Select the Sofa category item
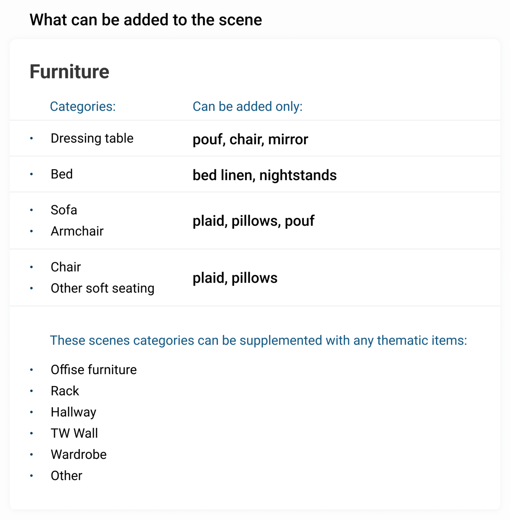 64,210
